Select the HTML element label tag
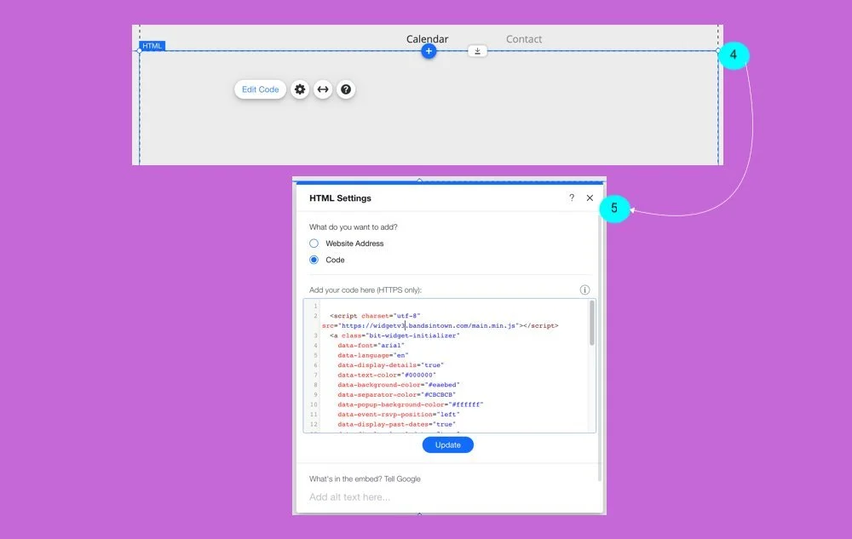 pyautogui.click(x=153, y=46)
